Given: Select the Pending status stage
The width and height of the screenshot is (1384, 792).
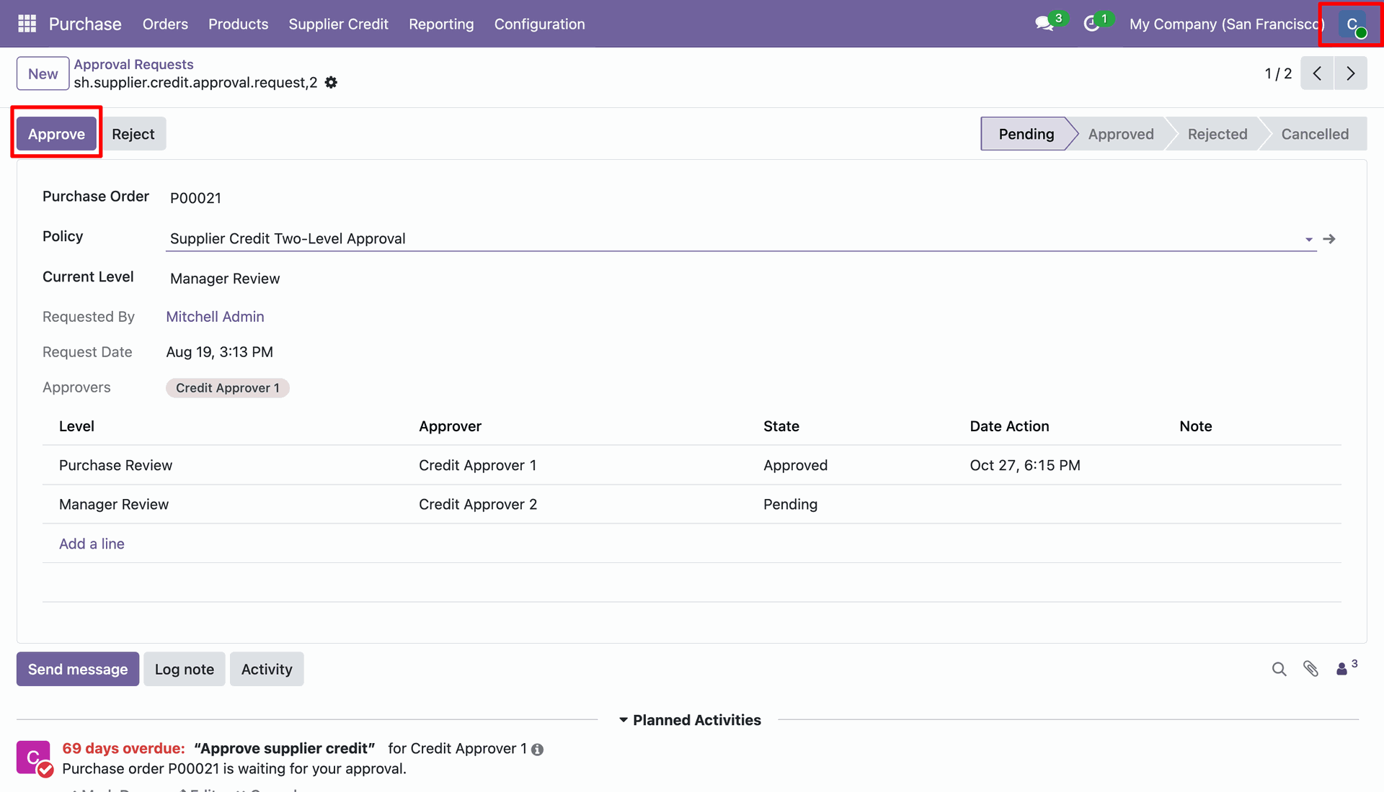Looking at the screenshot, I should pos(1026,134).
